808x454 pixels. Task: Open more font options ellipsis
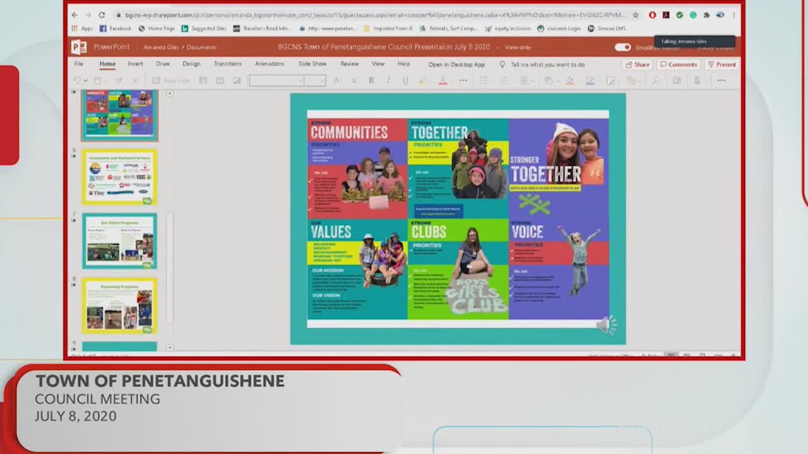click(x=463, y=81)
